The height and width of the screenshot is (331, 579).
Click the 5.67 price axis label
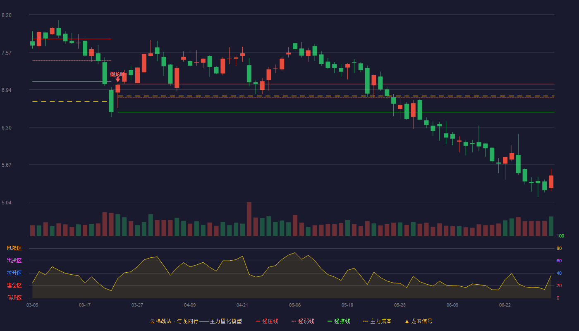[7, 165]
